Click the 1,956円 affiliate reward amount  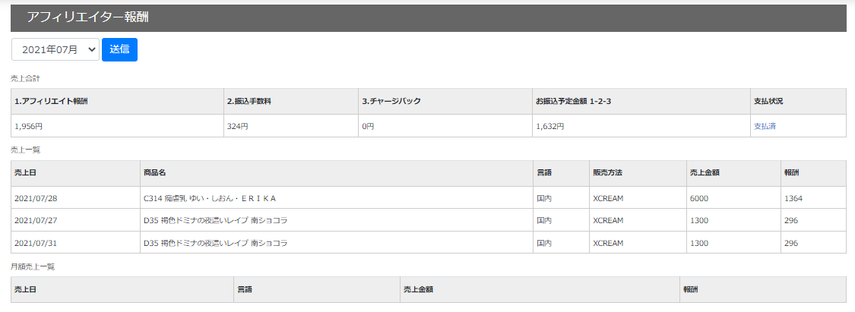pyautogui.click(x=29, y=126)
